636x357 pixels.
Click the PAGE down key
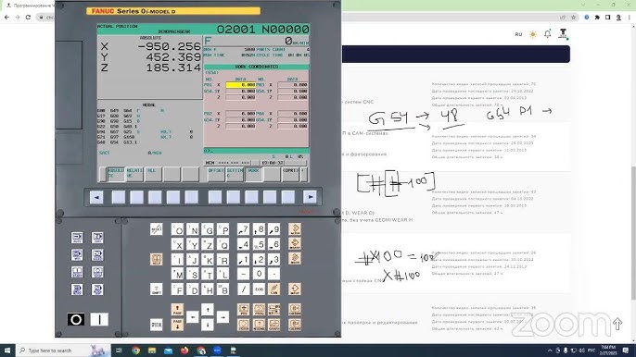tap(177, 325)
